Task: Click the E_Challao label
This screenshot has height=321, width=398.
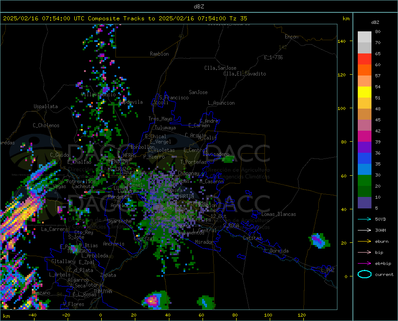Action: tap(79, 162)
